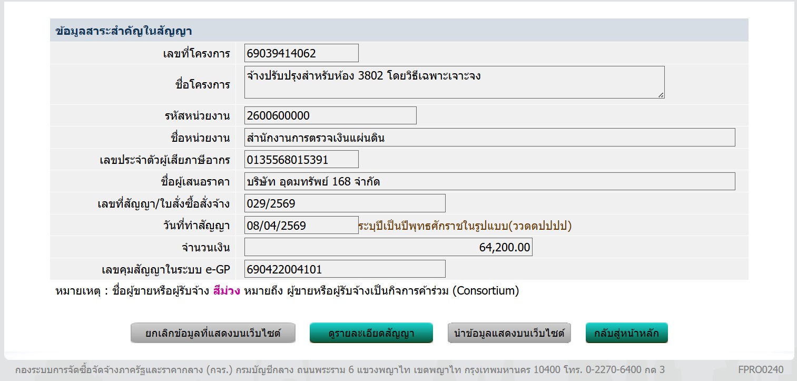Click the นำข้อมูลแสดงบนเว็บไซต์ button
Image resolution: width=797 pixels, height=381 pixels.
[x=509, y=333]
